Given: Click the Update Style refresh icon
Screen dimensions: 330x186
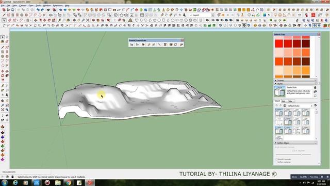Looking at the screenshot, I should tap(315, 96).
